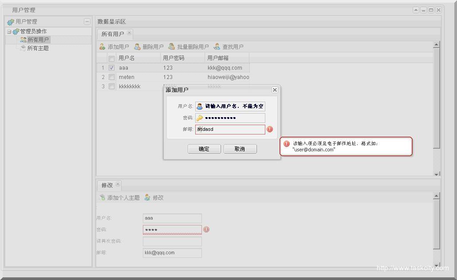This screenshot has height=280, width=457.
Task: Click the red error icon beside email field
Action: point(270,129)
